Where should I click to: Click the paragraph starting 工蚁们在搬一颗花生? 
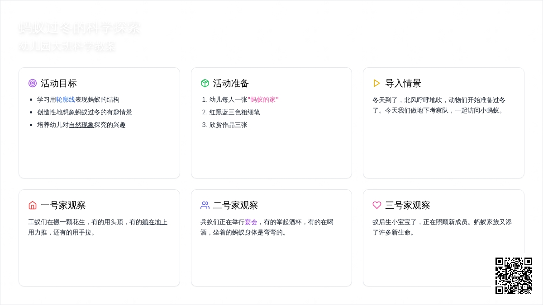tap(98, 227)
